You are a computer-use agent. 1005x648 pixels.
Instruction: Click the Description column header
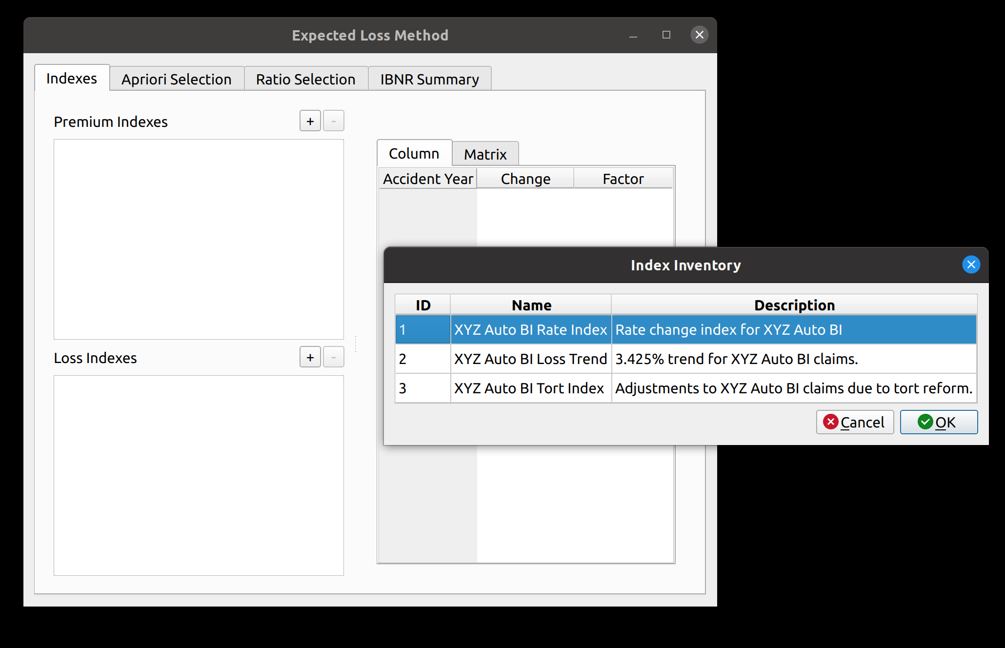[794, 305]
